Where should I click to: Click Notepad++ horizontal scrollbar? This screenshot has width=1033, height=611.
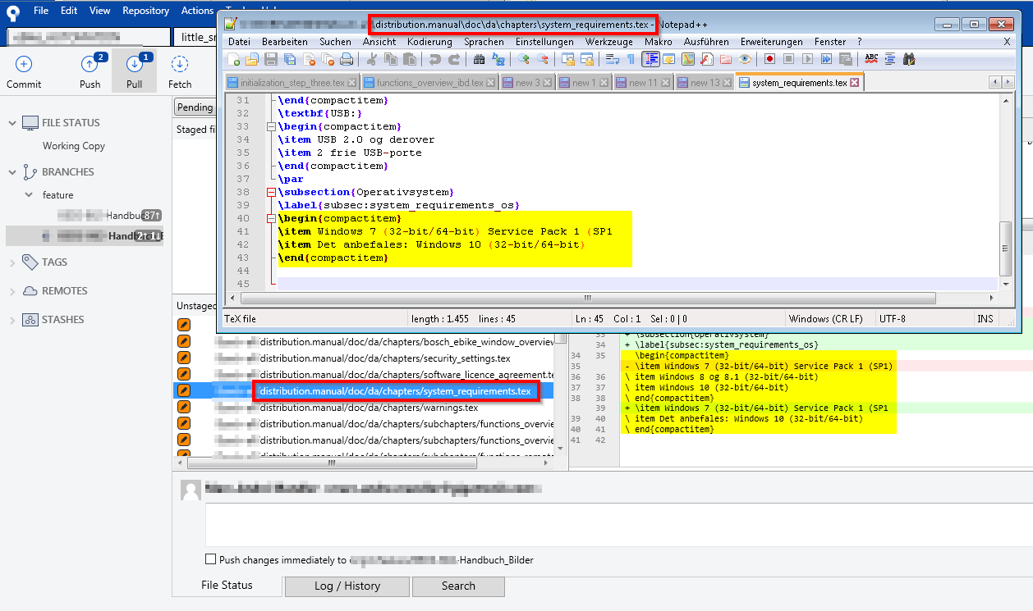pyautogui.click(x=587, y=297)
